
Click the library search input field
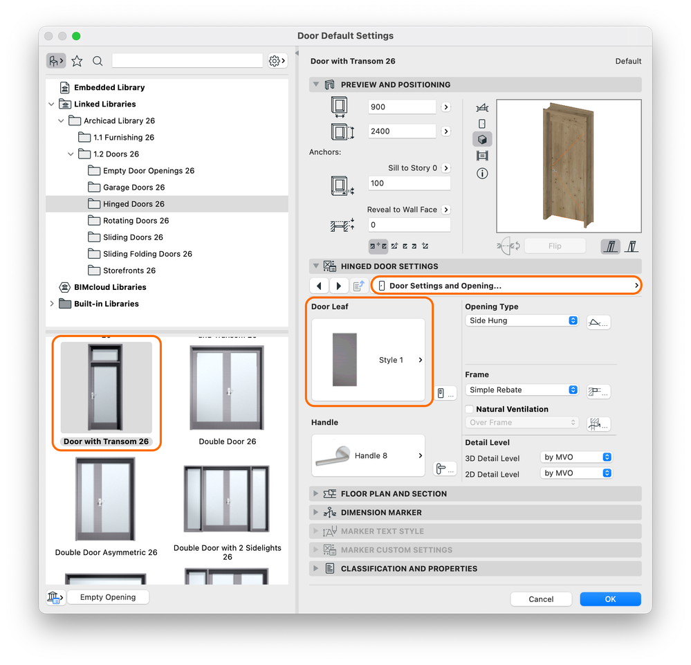click(x=187, y=61)
